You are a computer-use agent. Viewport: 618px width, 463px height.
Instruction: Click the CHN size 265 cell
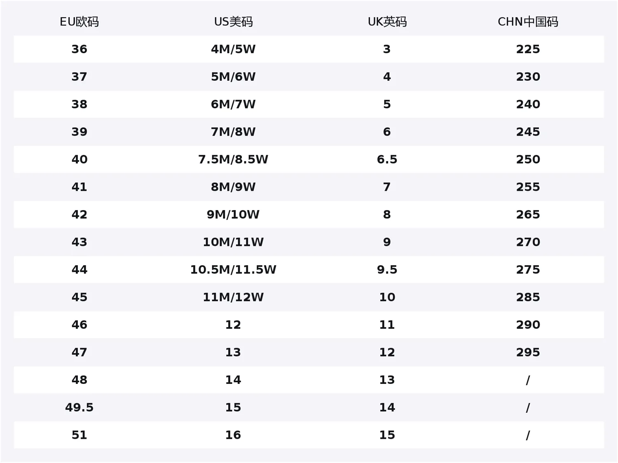click(x=528, y=215)
